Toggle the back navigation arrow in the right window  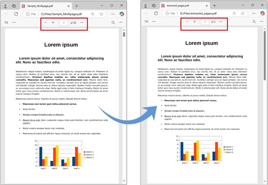(147, 13)
